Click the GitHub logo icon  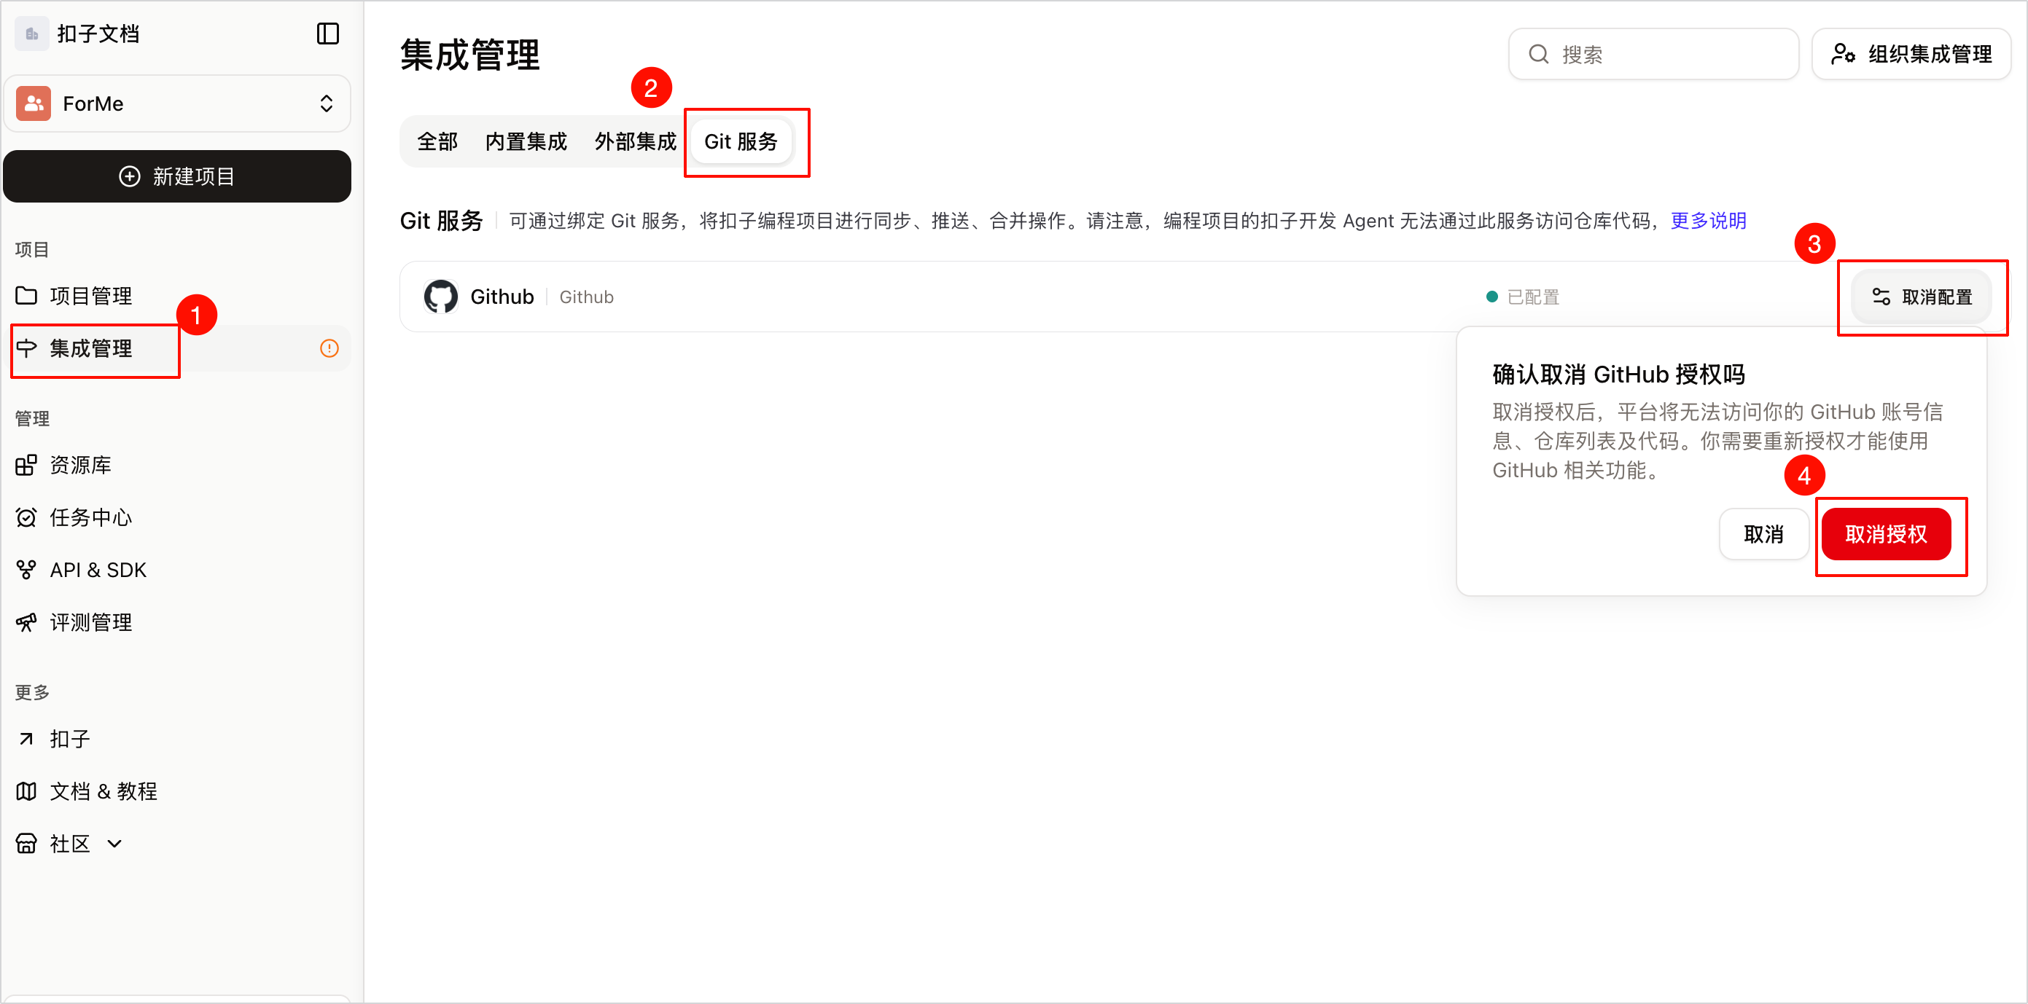click(441, 297)
